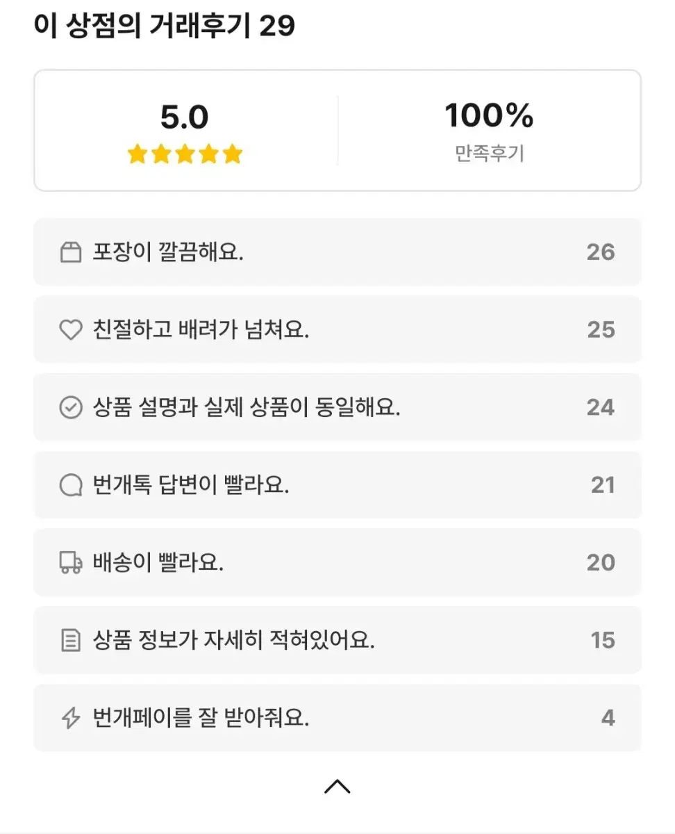Click the delivery truck icon
675x834 pixels.
(71, 562)
